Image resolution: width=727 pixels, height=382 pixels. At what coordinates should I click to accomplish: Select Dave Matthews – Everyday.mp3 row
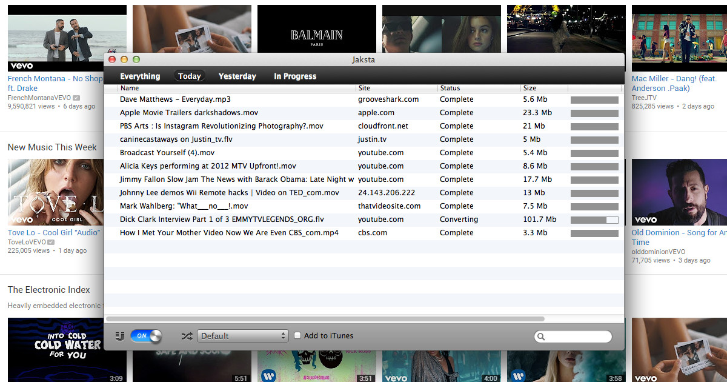tap(363, 99)
